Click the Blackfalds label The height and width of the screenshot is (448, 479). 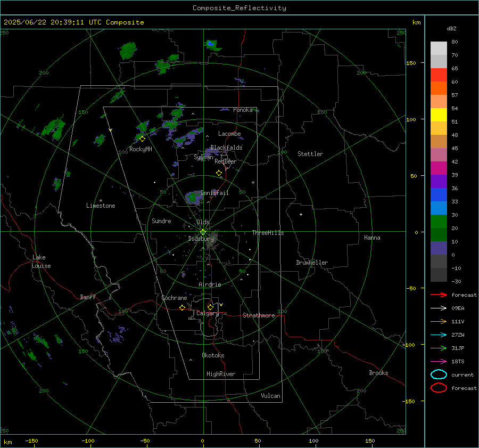tap(226, 148)
